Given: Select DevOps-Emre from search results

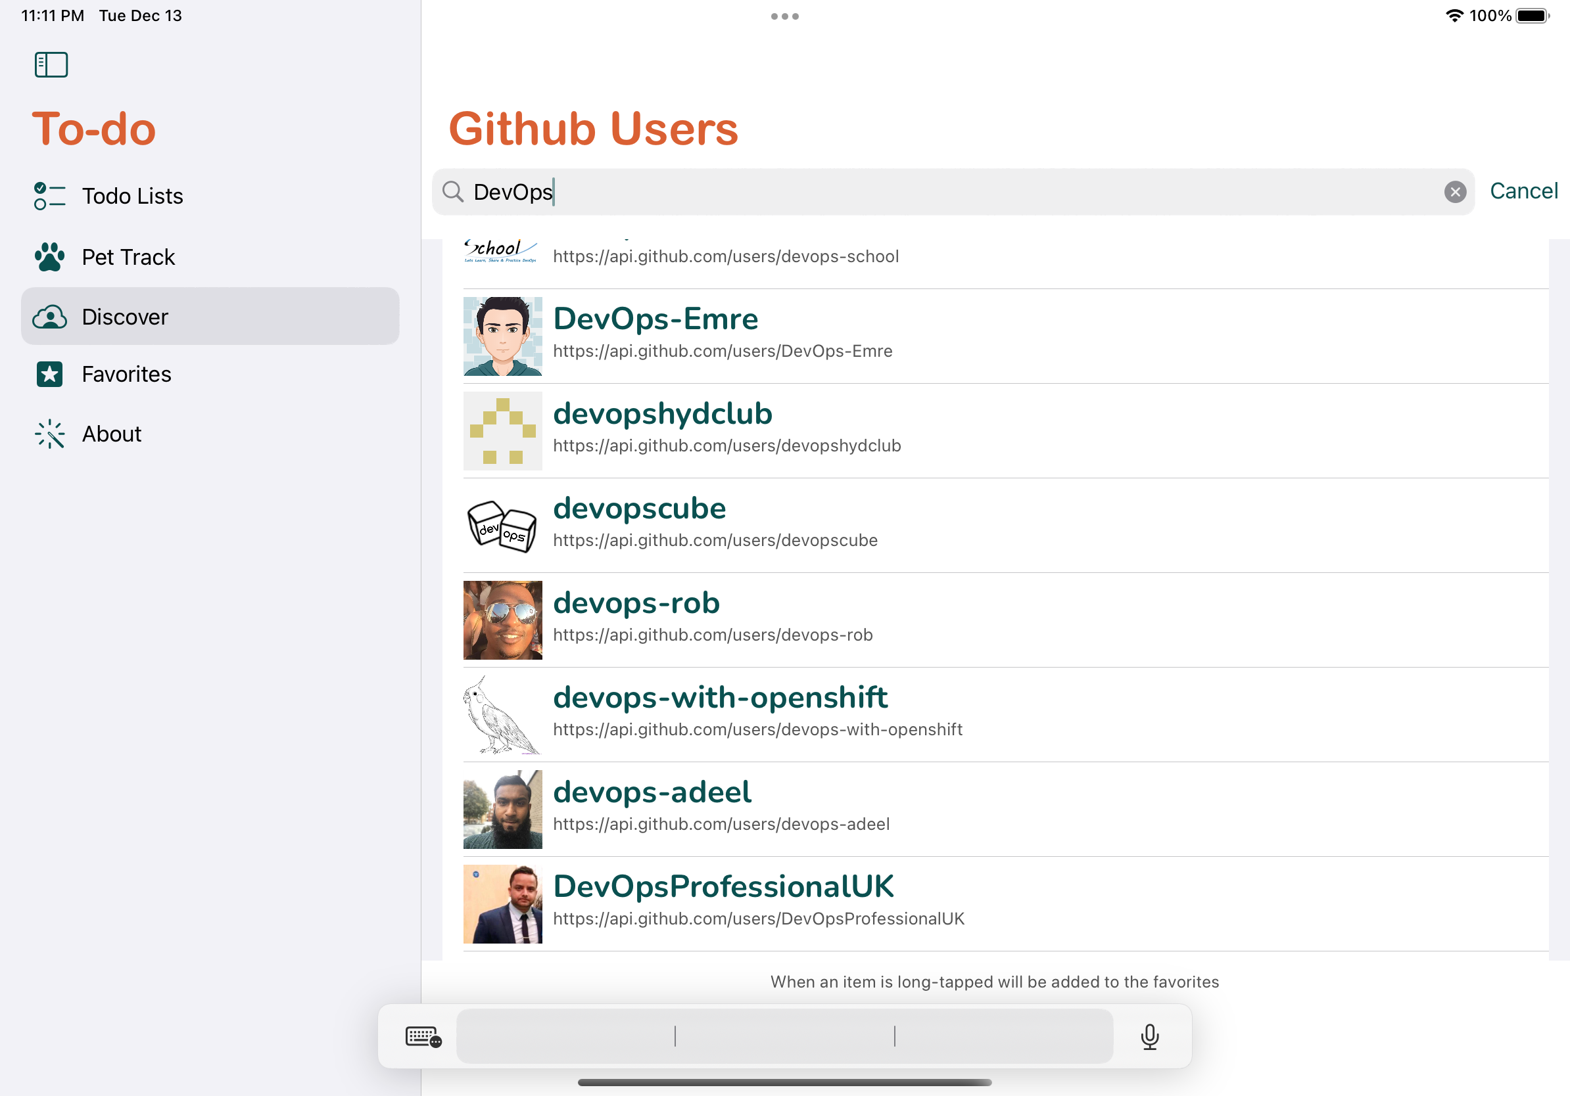Looking at the screenshot, I should coord(1006,335).
